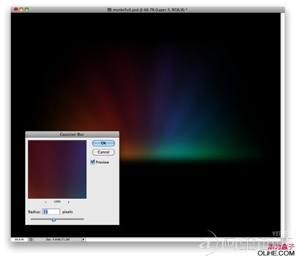Viewport: 296px width, 257px height.
Task: Click the Radius slider handle
Action: pyautogui.click(x=54, y=219)
